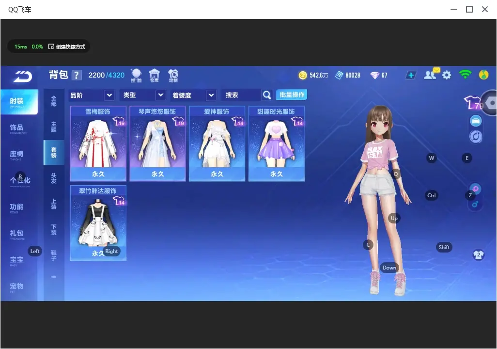This screenshot has height=349, width=497.
Task: Select the 爱神服饰 outfit card
Action: pos(217,143)
